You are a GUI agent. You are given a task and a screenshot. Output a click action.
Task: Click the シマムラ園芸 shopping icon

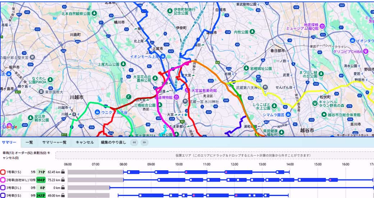(288, 114)
